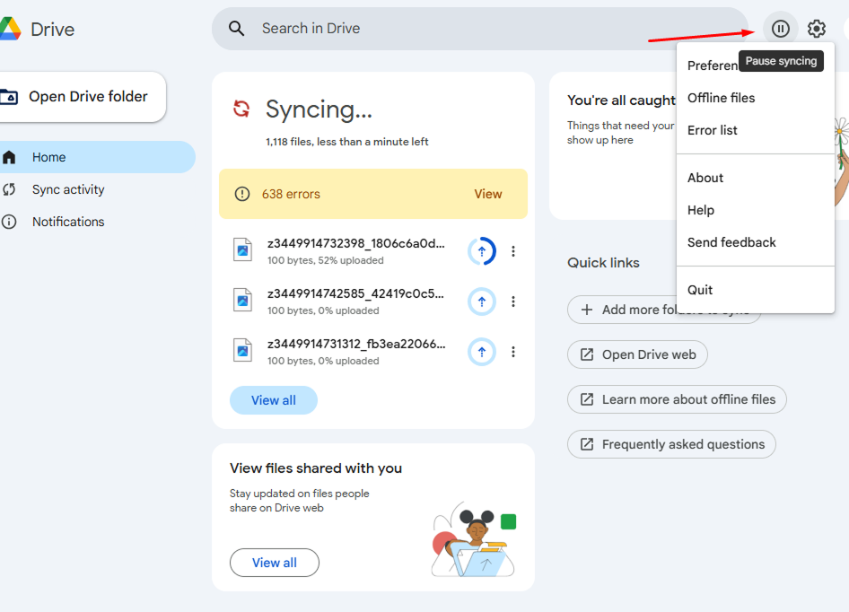Viewport: 849px width, 612px height.
Task: Click the red syncing status icon
Action: (x=241, y=109)
